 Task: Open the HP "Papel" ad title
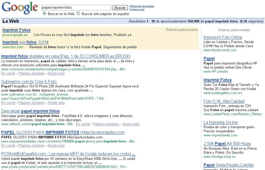click(x=209, y=58)
